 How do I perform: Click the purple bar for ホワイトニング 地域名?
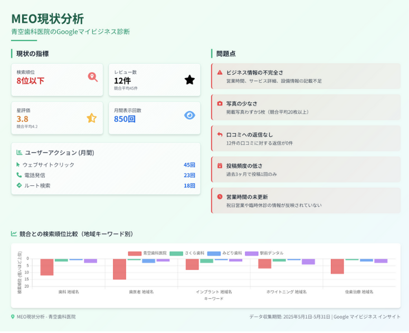[308, 262]
